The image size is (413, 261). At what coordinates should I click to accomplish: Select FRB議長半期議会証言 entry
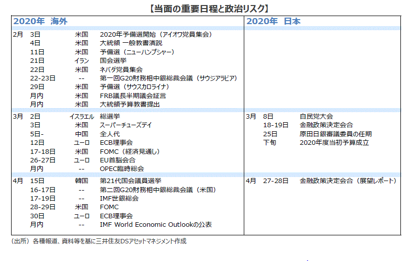133,96
